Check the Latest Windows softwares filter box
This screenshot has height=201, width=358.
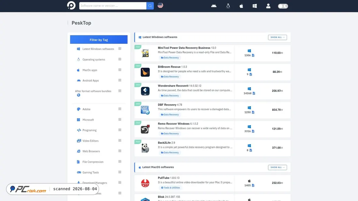pos(120,48)
